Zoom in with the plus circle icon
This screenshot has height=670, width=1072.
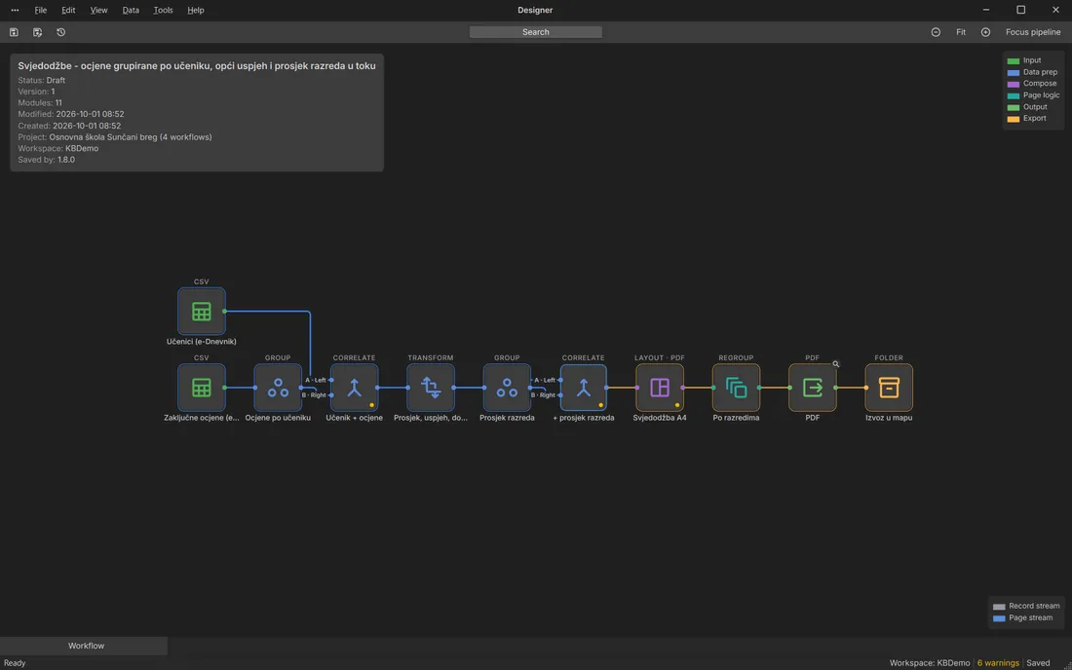point(985,32)
